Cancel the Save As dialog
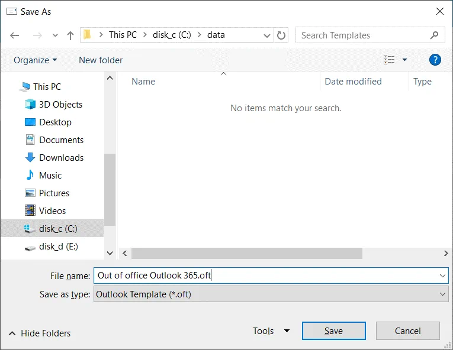Image resolution: width=453 pixels, height=350 pixels. tap(407, 331)
